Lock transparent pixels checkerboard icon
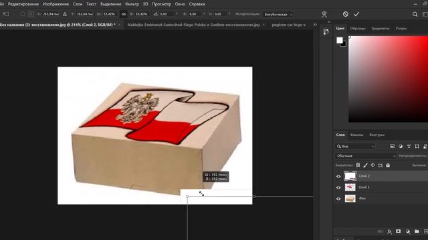428x240 pixels. [x=358, y=165]
